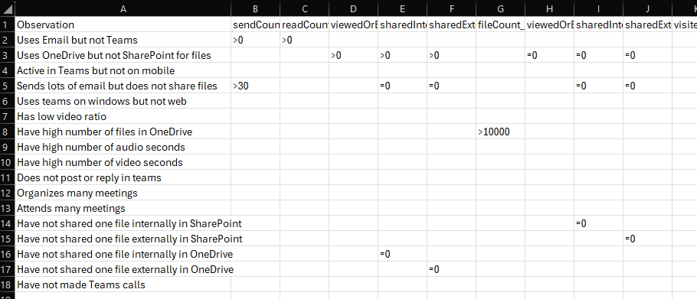Image resolution: width=697 pixels, height=299 pixels.
Task: Click 'Attends many meetings' cell
Action: coord(123,209)
